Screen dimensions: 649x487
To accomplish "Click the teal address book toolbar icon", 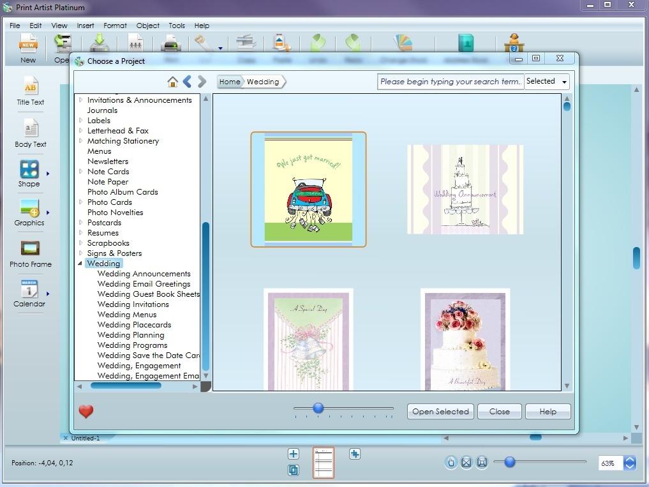I will (x=466, y=43).
